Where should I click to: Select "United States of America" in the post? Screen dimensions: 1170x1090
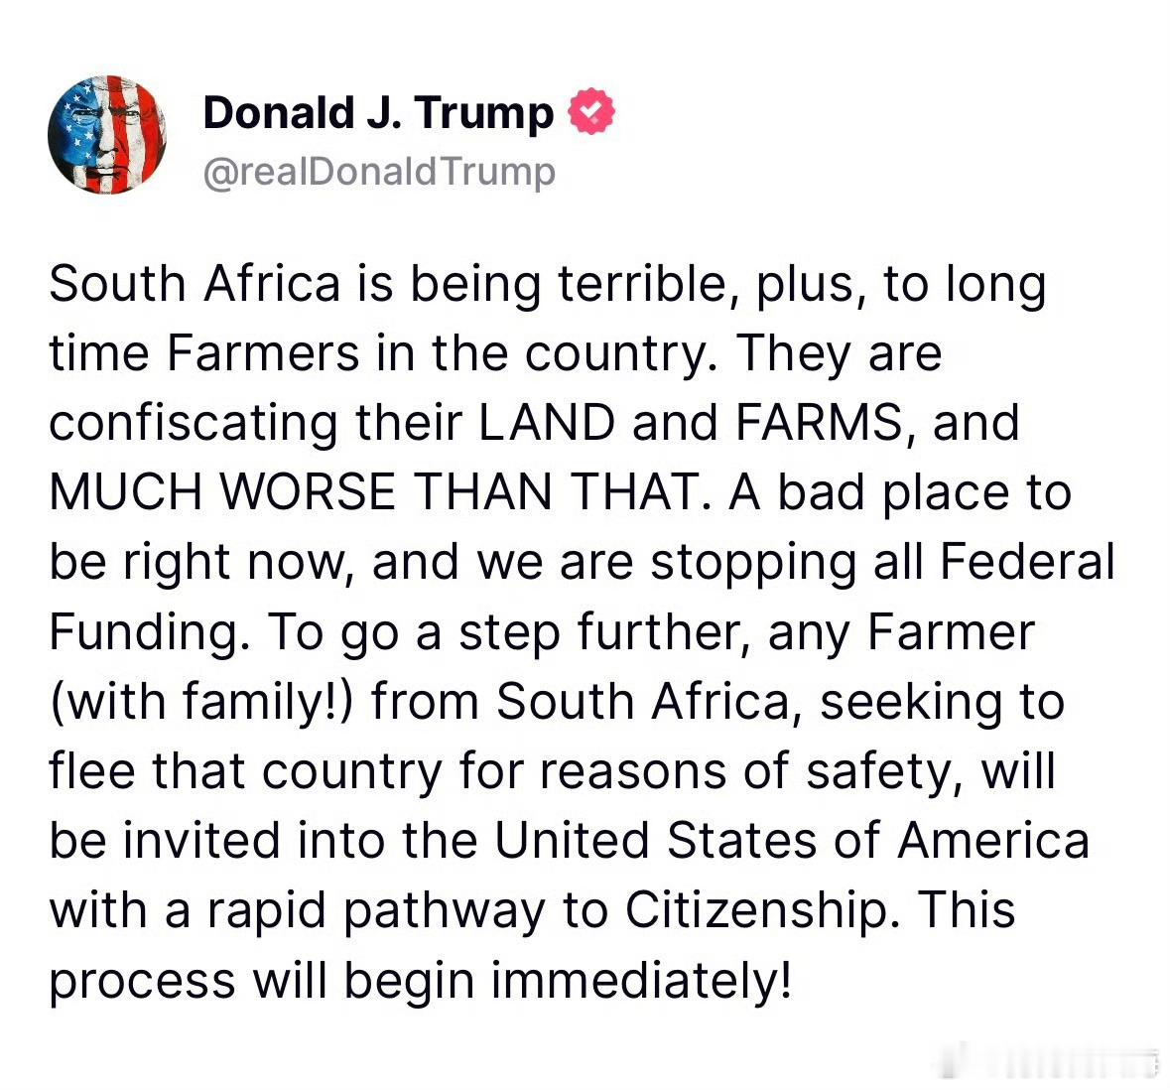tap(792, 841)
